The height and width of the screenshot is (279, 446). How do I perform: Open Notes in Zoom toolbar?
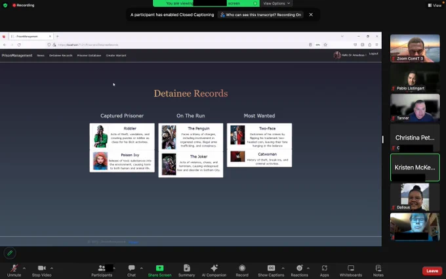click(x=378, y=270)
